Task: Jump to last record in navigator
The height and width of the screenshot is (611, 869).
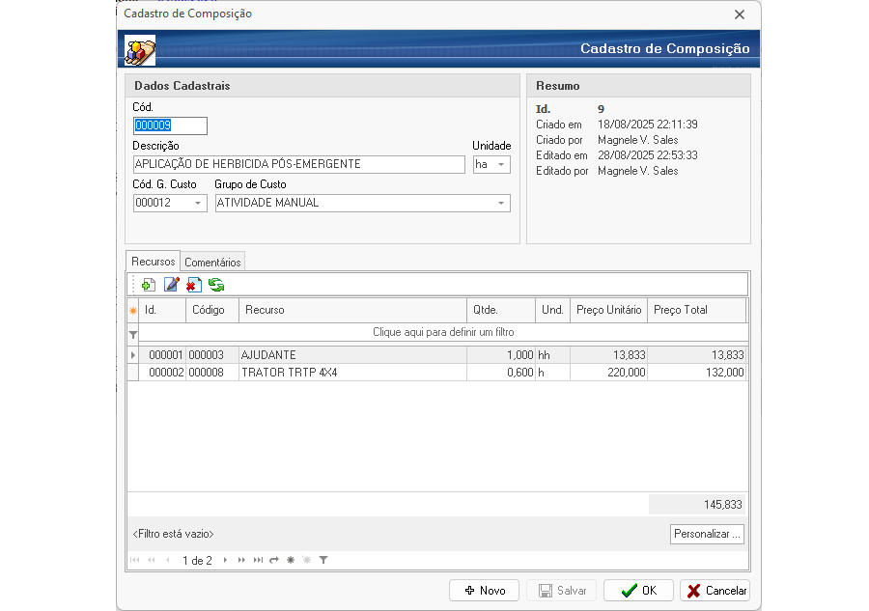Action: [x=258, y=560]
